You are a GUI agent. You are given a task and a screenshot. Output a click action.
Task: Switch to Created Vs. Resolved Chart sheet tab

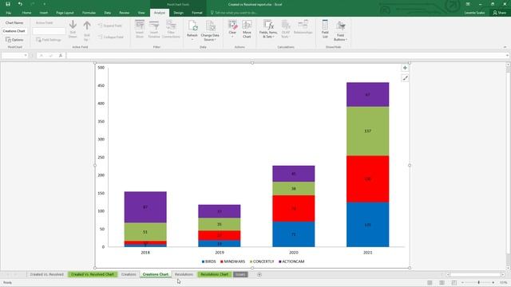coord(93,274)
